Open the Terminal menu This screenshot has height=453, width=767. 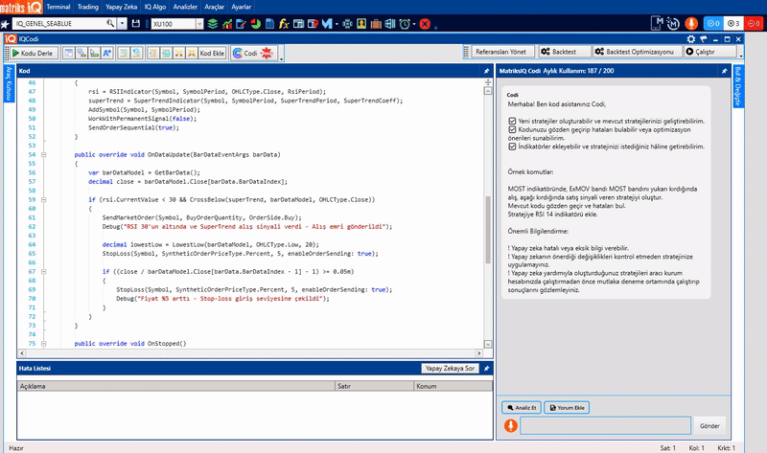(x=58, y=7)
